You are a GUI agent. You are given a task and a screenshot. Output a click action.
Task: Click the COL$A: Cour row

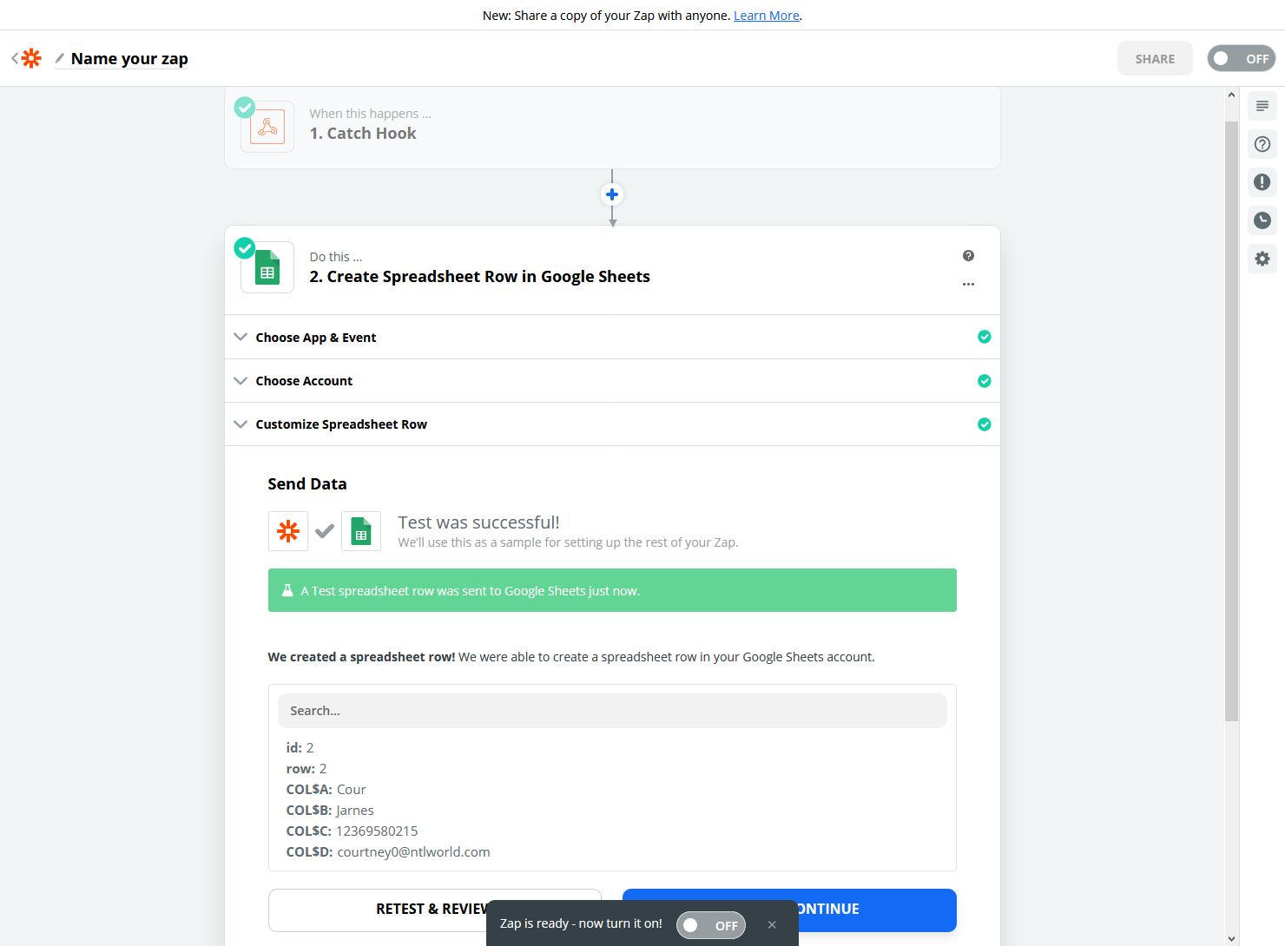tap(326, 790)
